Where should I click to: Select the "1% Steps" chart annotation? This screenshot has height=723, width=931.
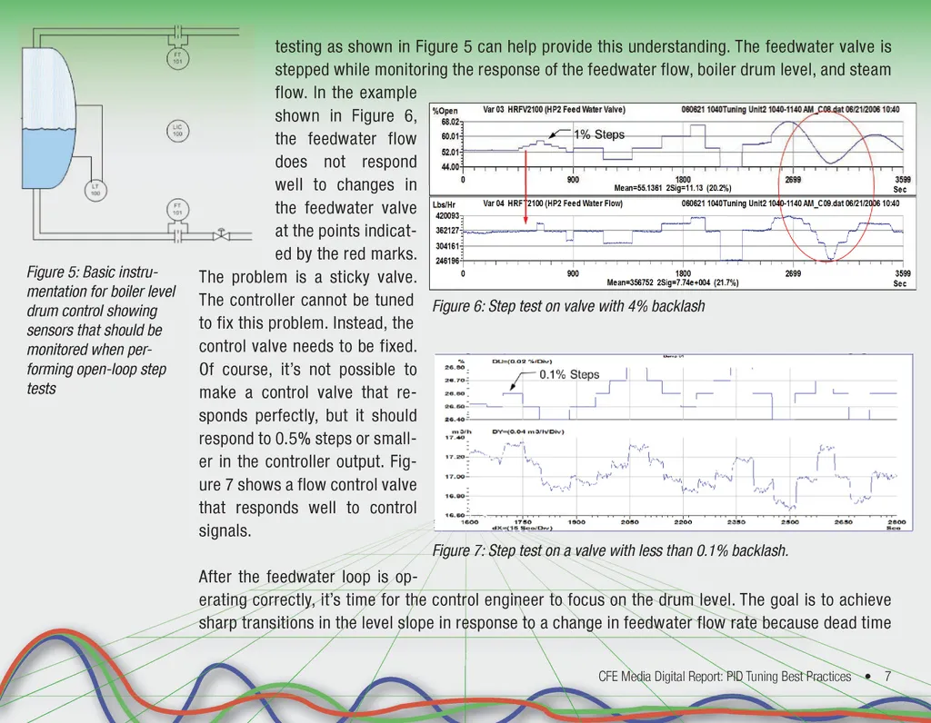(598, 135)
